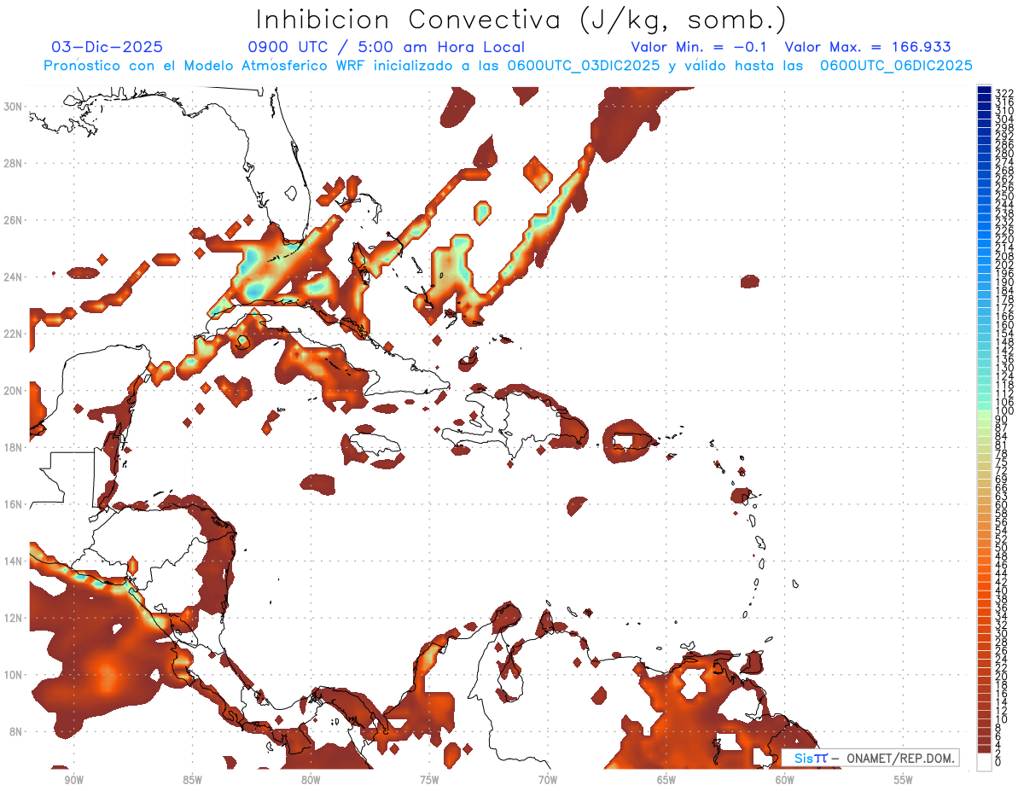Click the '60W' longitude label

point(785,780)
